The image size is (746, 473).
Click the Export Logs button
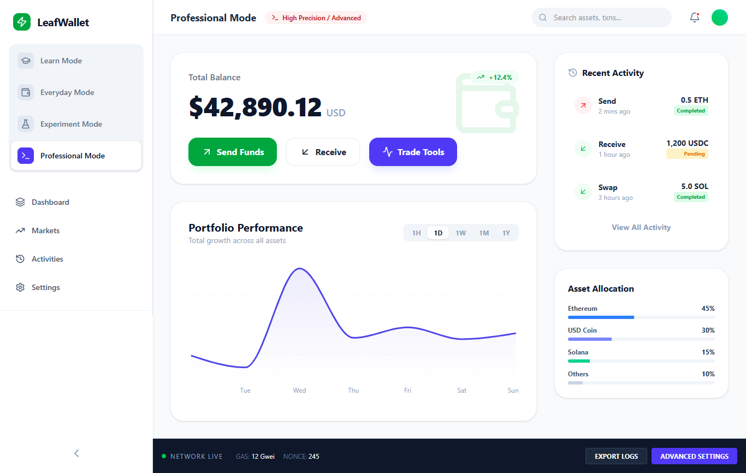tap(616, 456)
